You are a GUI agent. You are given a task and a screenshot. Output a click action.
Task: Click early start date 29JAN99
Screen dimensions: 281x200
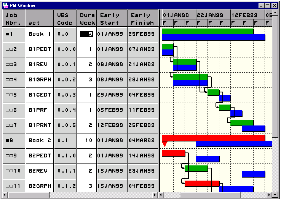pos(112,95)
